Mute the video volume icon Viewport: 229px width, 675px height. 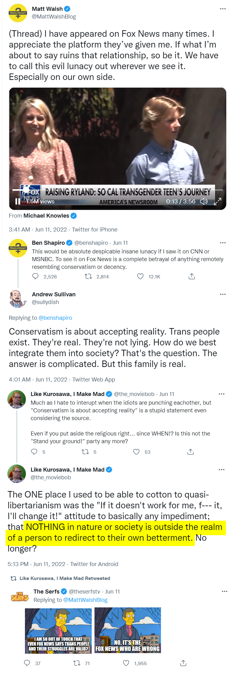(204, 202)
